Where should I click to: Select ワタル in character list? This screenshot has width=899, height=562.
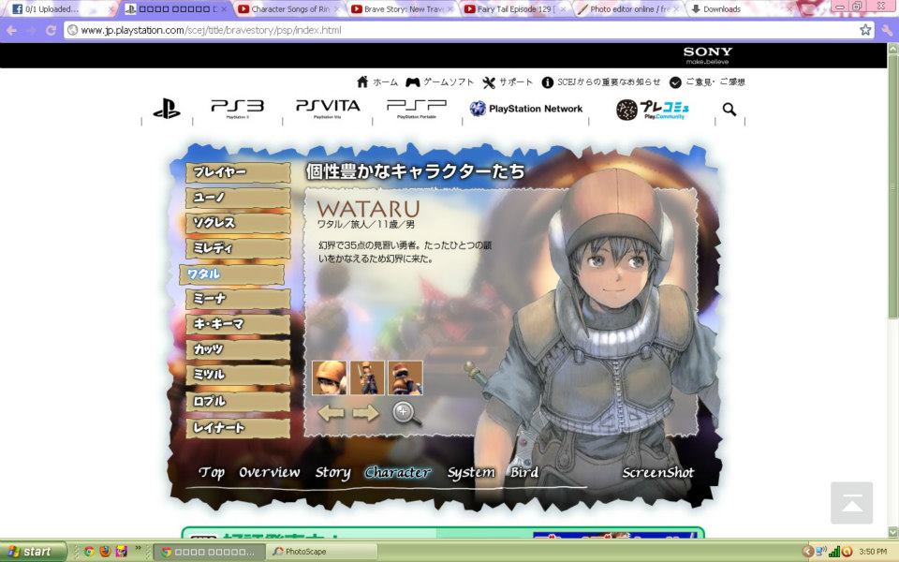pos(231,274)
